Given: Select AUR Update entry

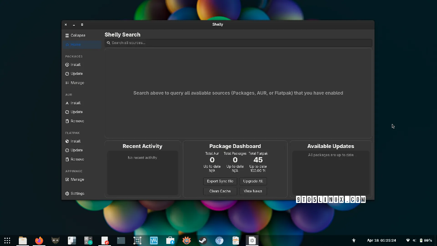Looking at the screenshot, I should click(76, 112).
